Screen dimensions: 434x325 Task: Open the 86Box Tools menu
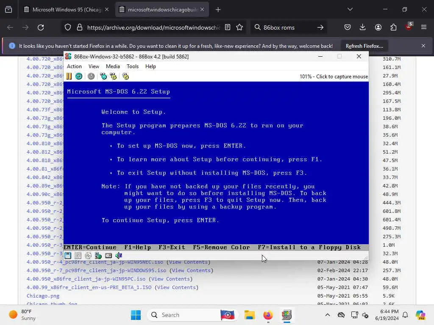point(133,66)
